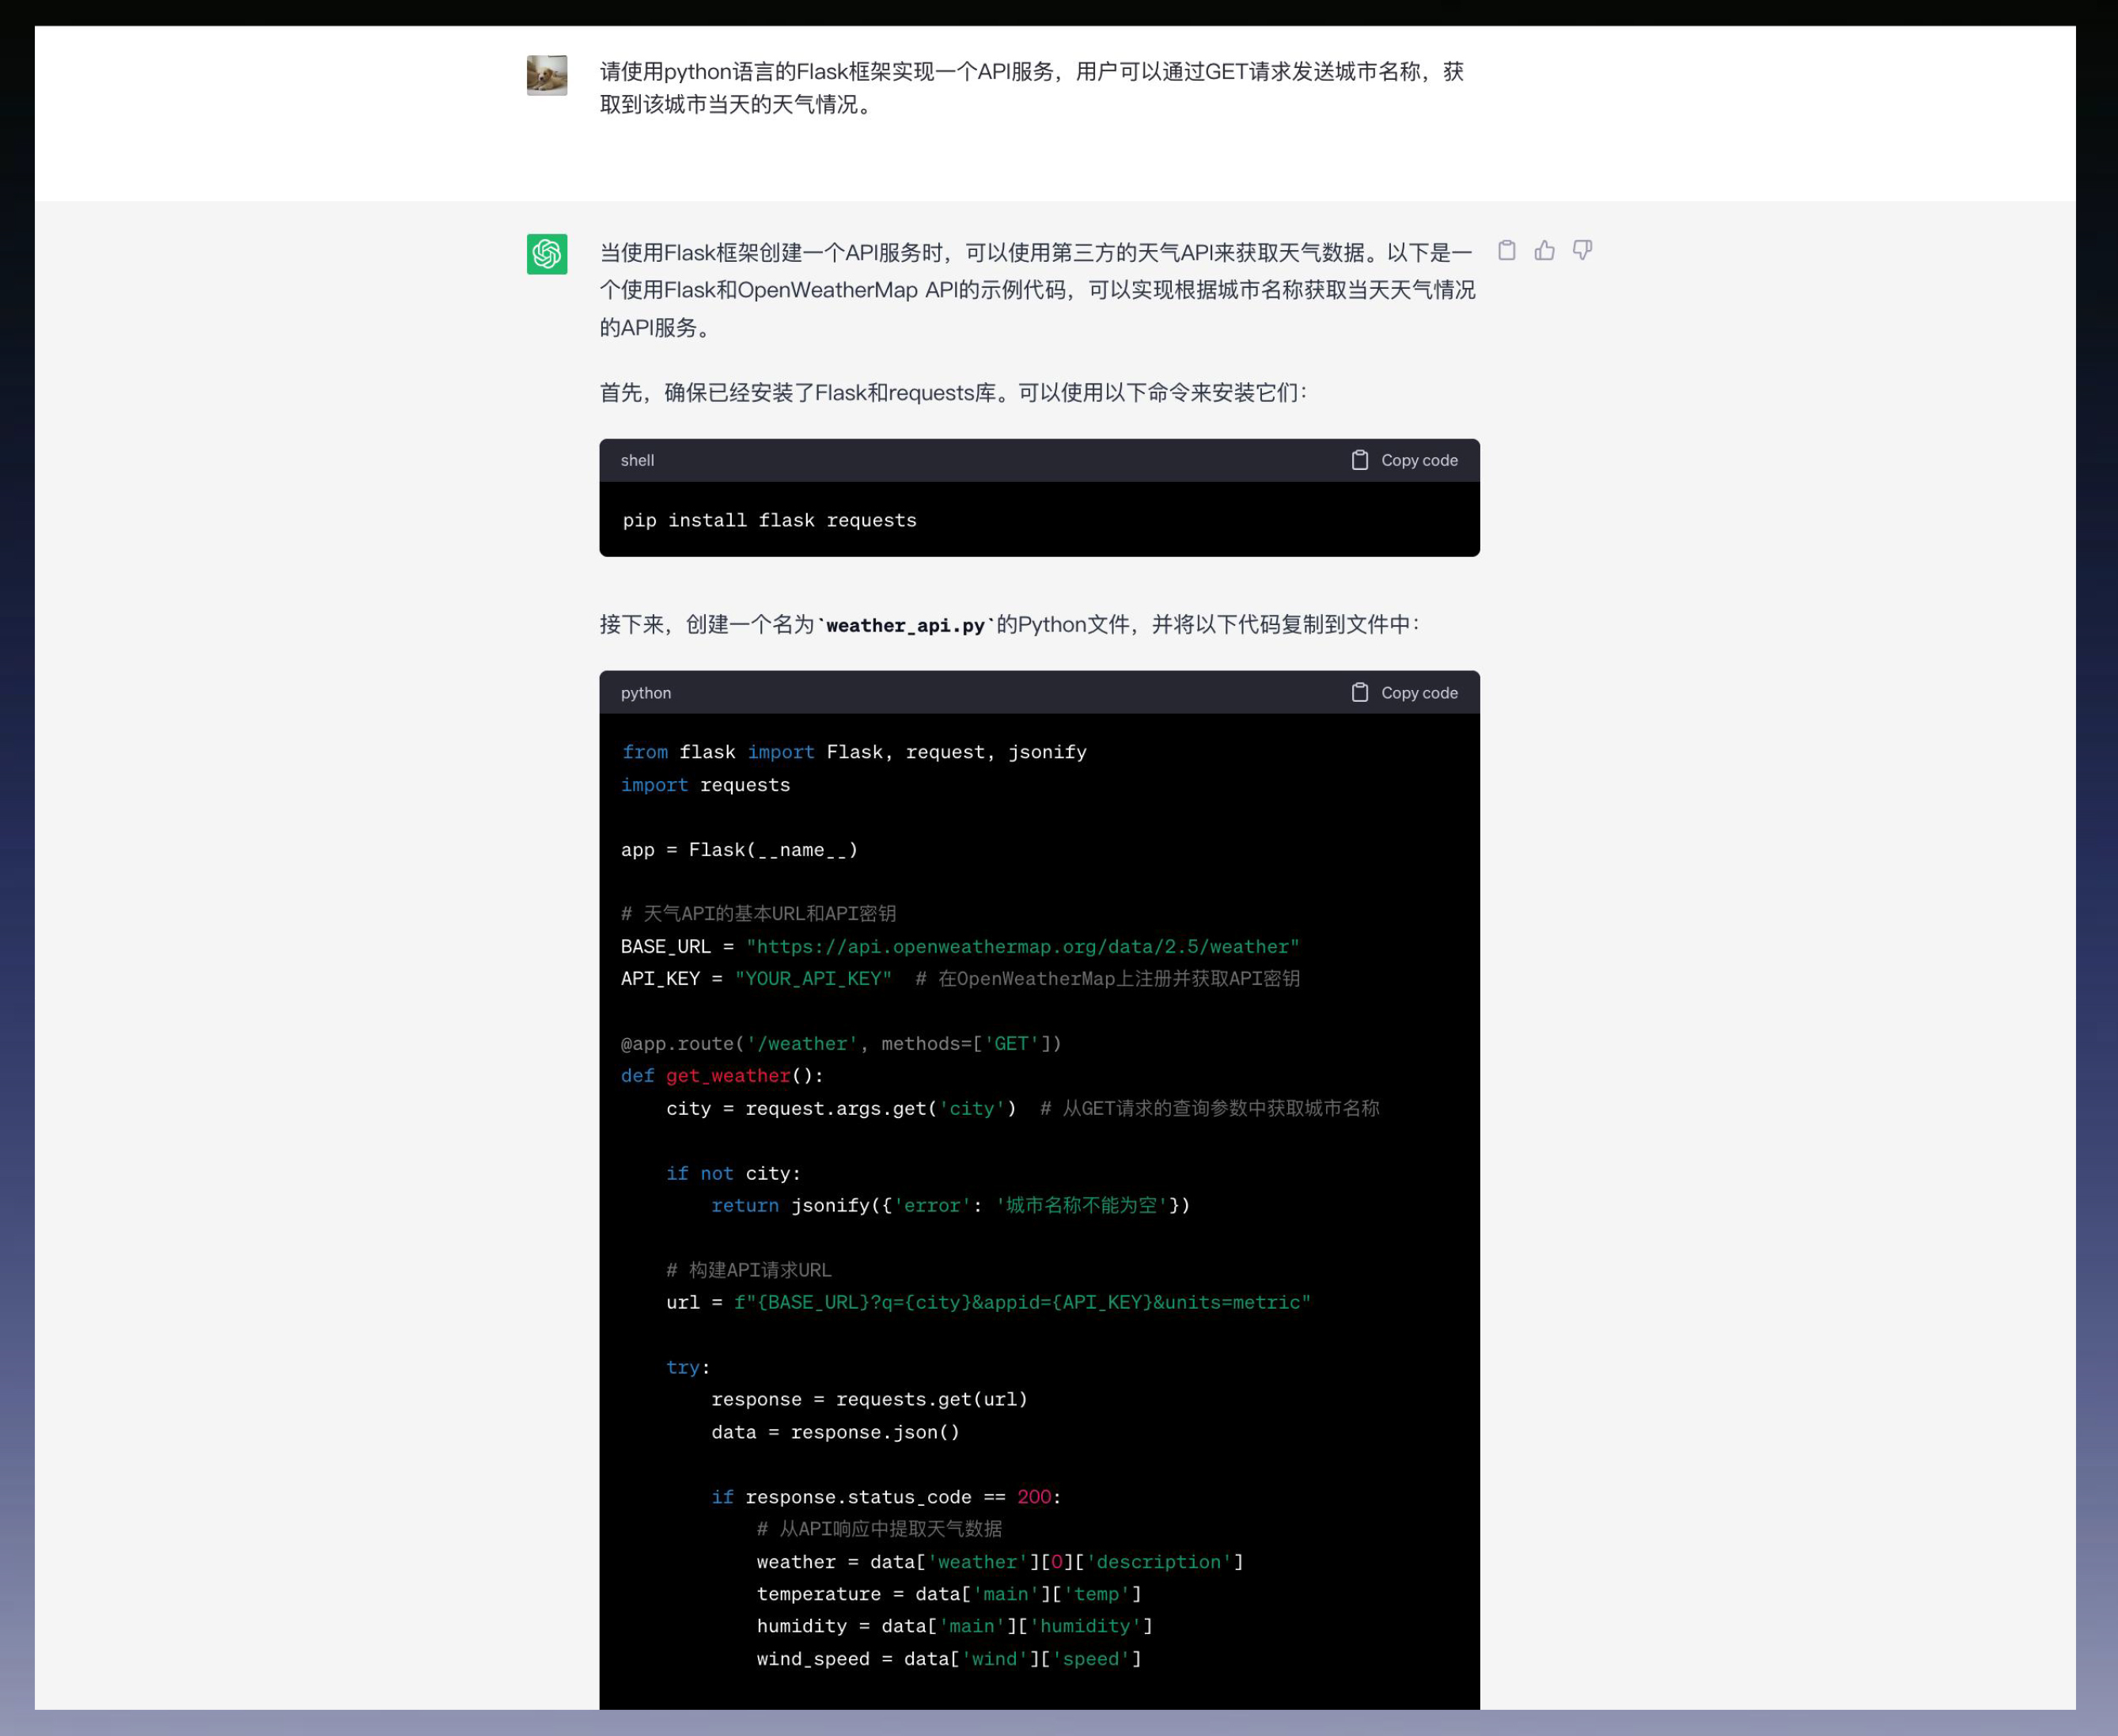The height and width of the screenshot is (1736, 2118).
Task: Click the copy response clipboard icon
Action: click(1506, 250)
